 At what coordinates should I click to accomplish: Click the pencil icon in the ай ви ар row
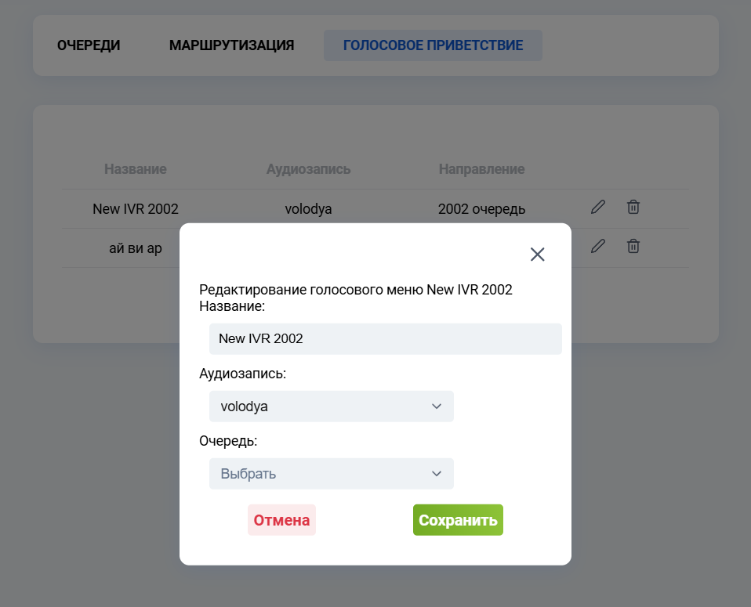[598, 246]
